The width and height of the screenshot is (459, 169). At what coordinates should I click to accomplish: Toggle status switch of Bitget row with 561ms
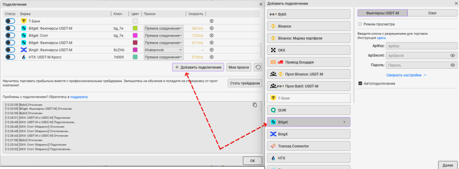point(10,28)
